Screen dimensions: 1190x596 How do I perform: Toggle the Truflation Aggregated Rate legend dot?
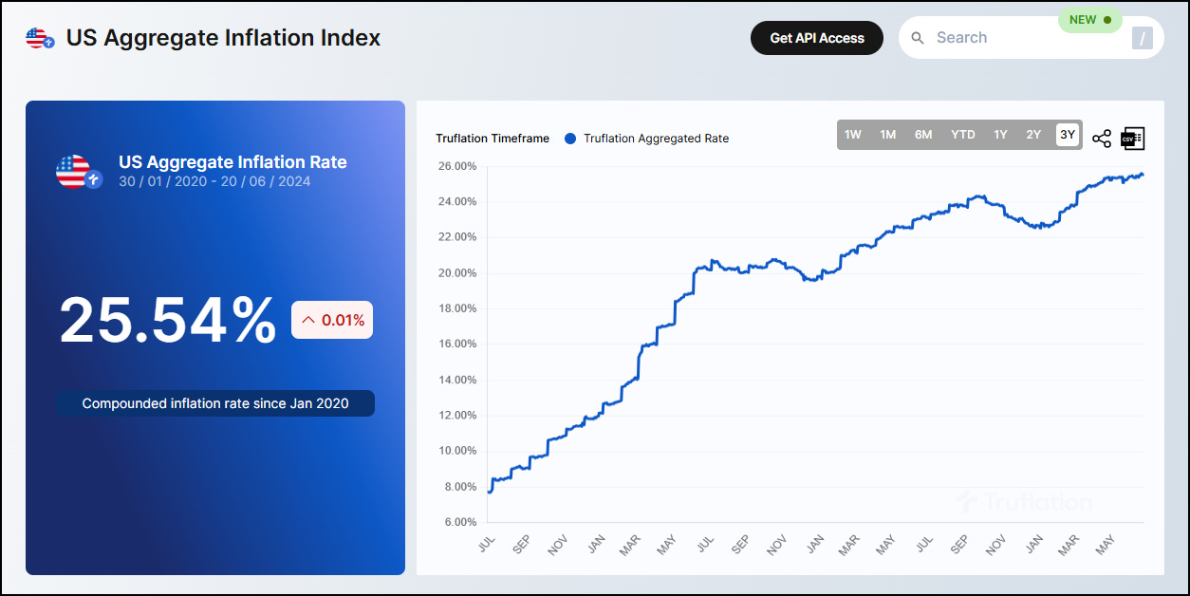click(570, 139)
